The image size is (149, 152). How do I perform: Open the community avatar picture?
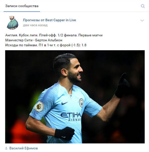tap(13, 23)
